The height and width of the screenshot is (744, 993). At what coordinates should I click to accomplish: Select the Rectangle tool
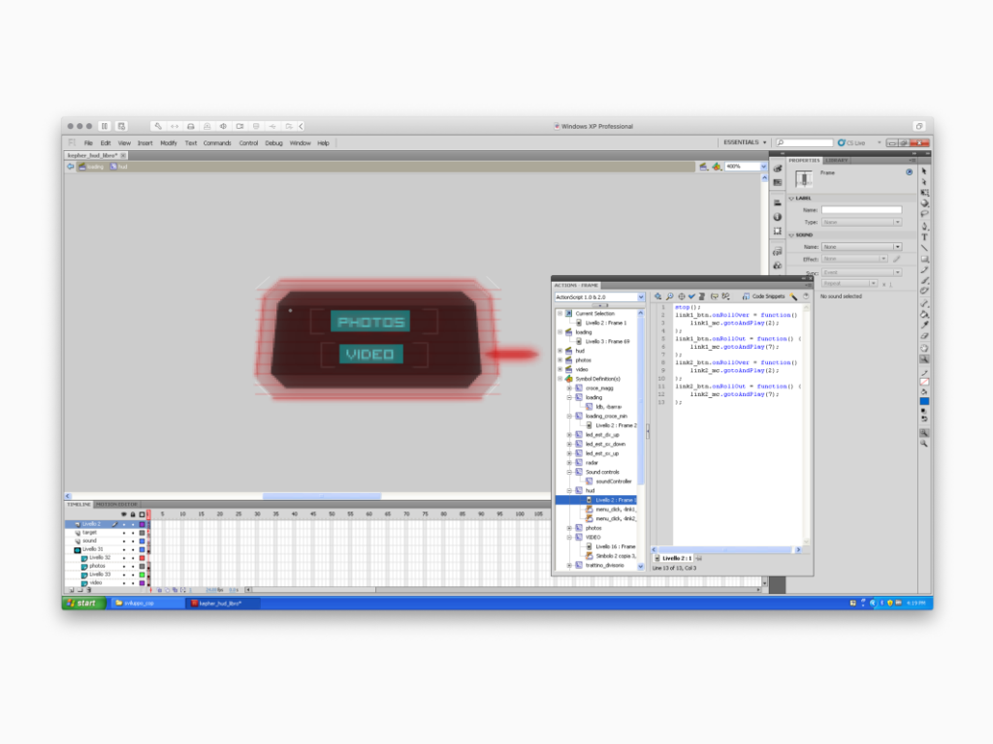point(924,259)
